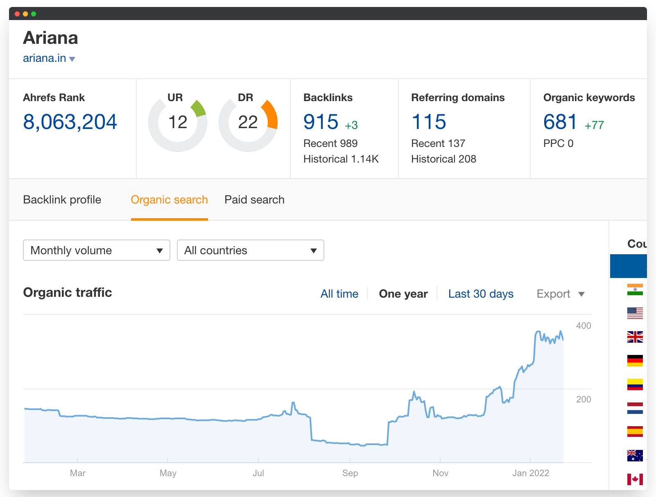Click the Recent 989 backlinks text
The width and height of the screenshot is (656, 497).
tap(330, 143)
